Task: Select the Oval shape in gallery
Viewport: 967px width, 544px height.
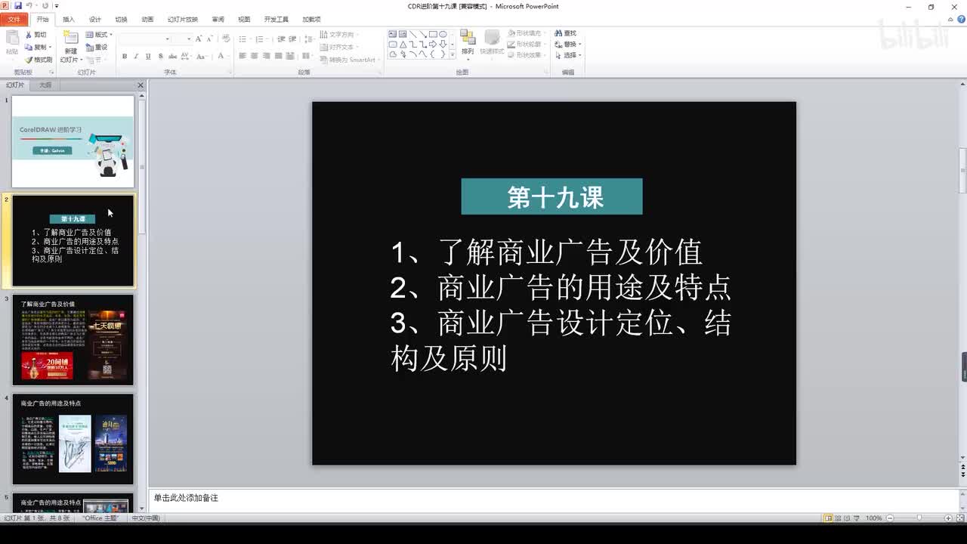Action: click(x=442, y=34)
